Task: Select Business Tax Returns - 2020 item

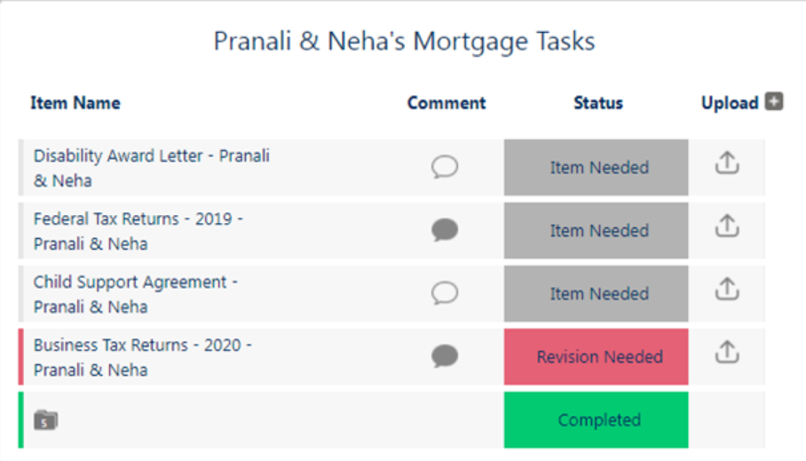Action: (x=143, y=358)
